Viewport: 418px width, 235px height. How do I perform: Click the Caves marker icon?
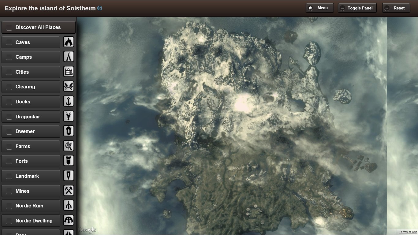point(69,42)
